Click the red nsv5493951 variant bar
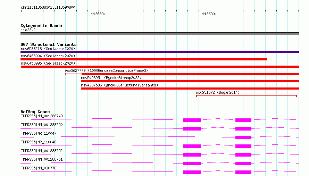309x176 pixels. pyautogui.click(x=190, y=81)
